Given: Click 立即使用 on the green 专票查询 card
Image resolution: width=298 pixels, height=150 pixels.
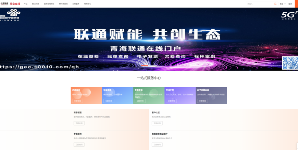Looking at the screenshot, I should coord(140,101).
